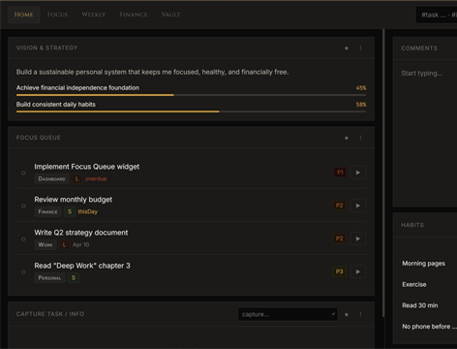Start the 'Write Q2 strategy document' play button
Screen dimensions: 457x349
[x=358, y=238]
